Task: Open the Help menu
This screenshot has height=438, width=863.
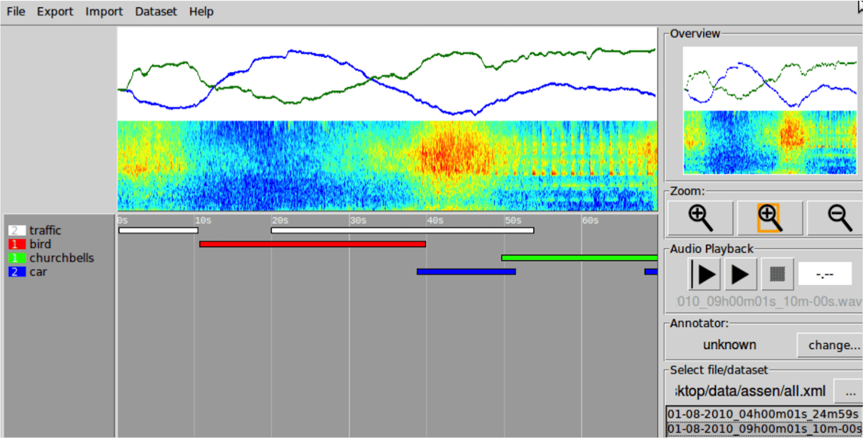Action: pyautogui.click(x=201, y=11)
